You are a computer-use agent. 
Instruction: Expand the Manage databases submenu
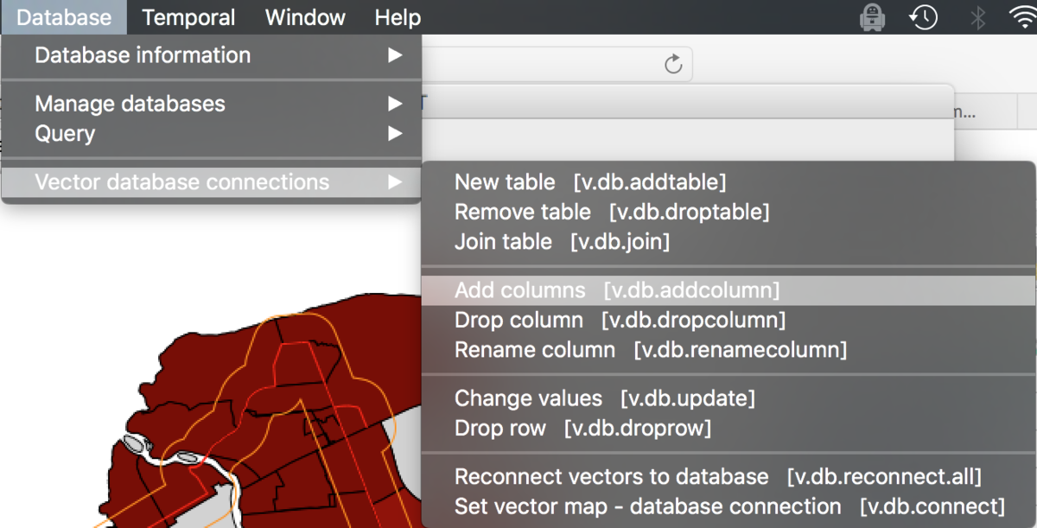click(130, 104)
